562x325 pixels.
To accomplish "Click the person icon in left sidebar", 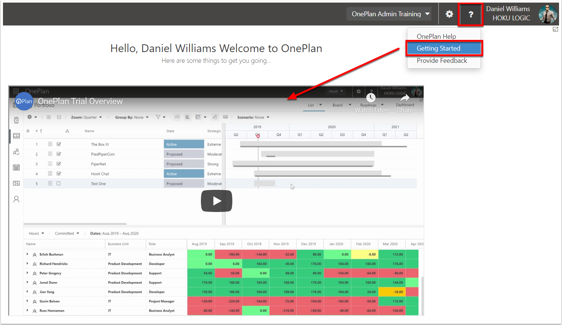I will point(16,199).
